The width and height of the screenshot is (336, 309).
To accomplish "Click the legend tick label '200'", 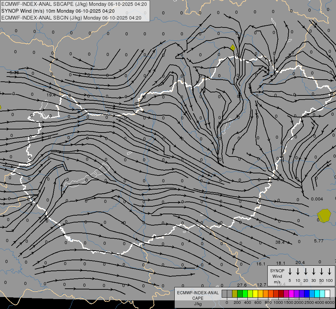I will (237, 302).
